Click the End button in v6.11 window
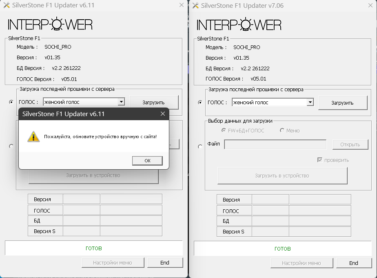This screenshot has width=377, height=278. tap(165, 262)
